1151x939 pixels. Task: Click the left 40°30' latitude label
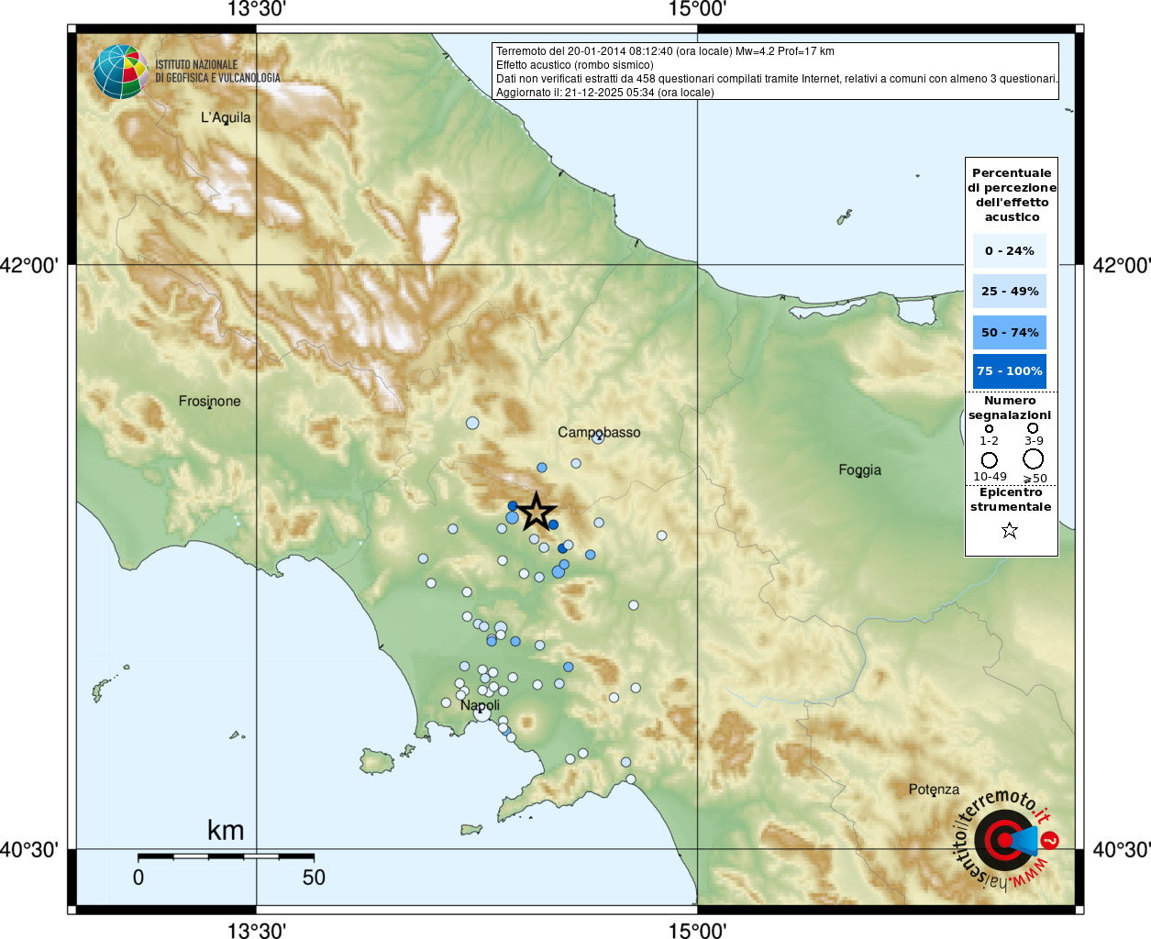(29, 849)
